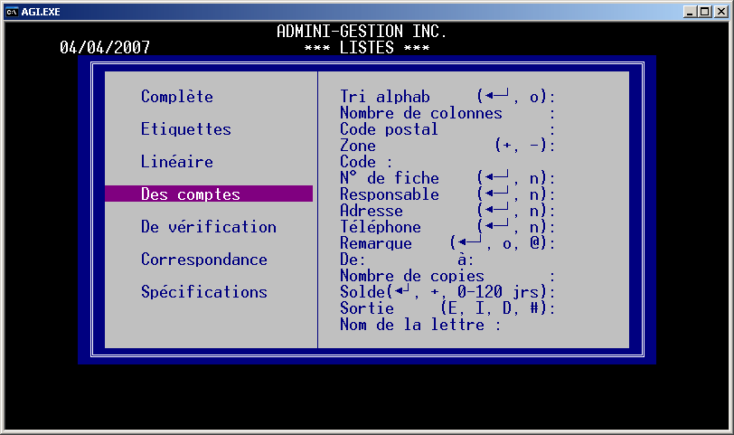This screenshot has width=734, height=435.
Task: Minimize the AGI.EXE window
Action: (690, 12)
